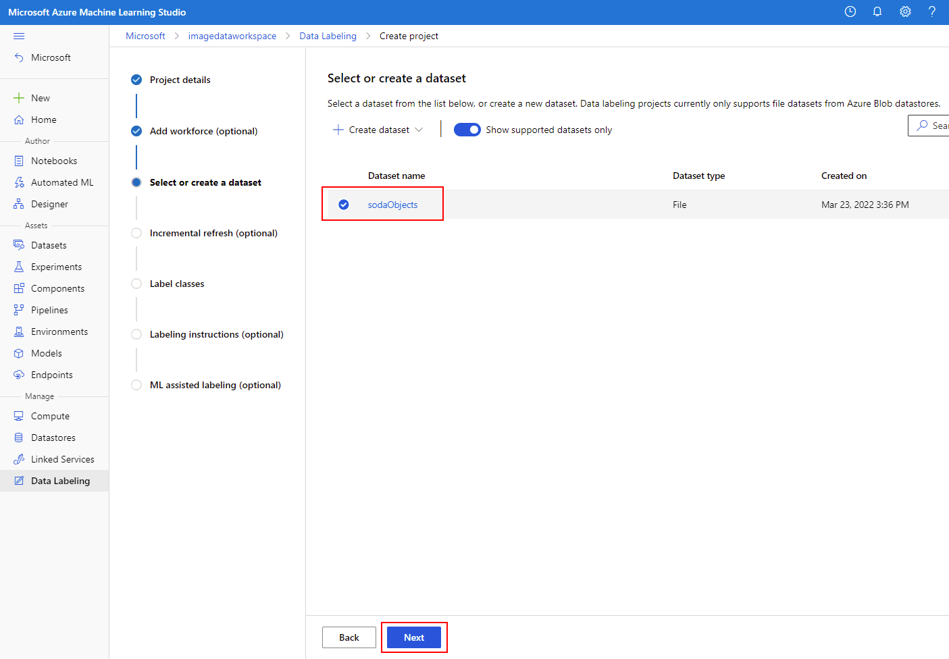Image resolution: width=949 pixels, height=659 pixels.
Task: Go to Add workforce (optional) step
Action: (x=204, y=131)
